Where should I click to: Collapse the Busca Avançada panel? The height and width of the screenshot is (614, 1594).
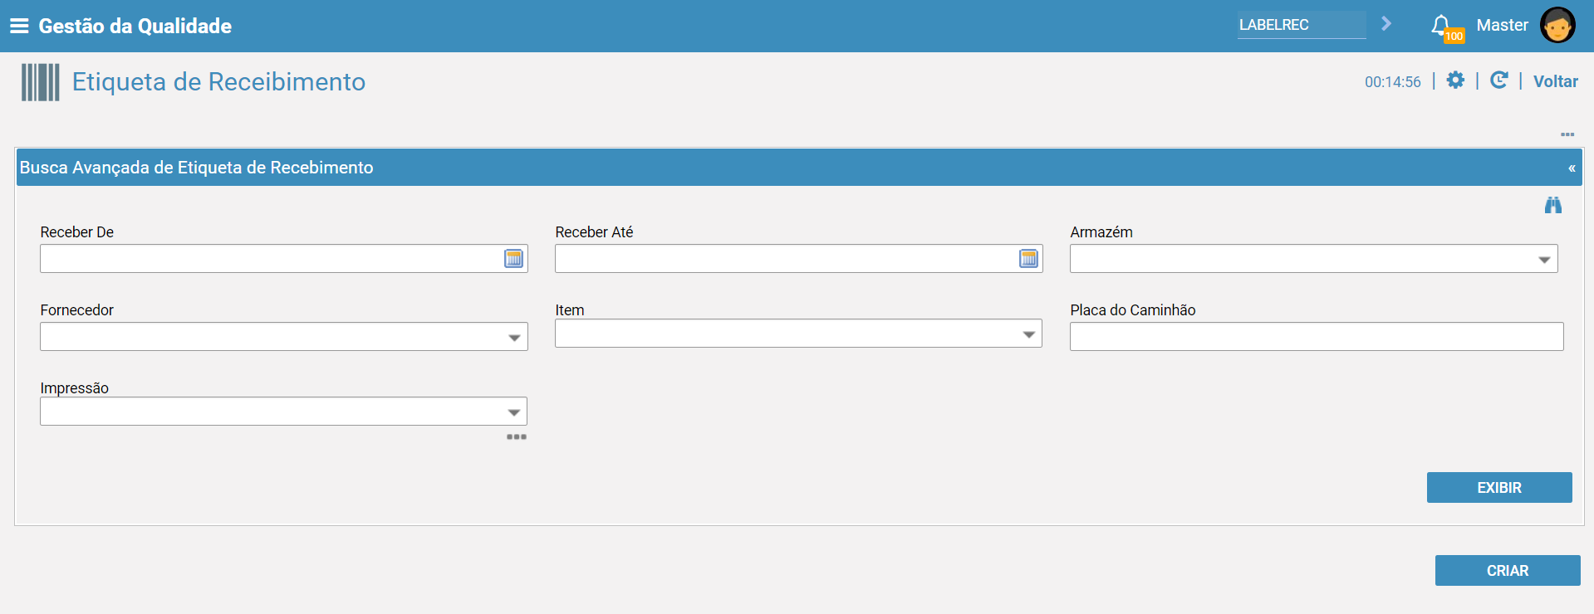1572,168
